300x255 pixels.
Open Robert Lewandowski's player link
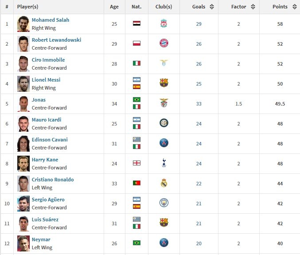click(x=56, y=40)
